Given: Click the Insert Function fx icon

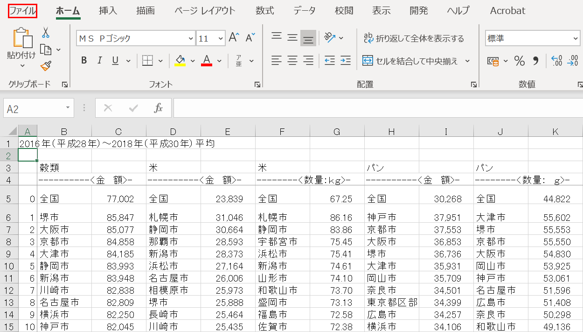Looking at the screenshot, I should pyautogui.click(x=159, y=108).
